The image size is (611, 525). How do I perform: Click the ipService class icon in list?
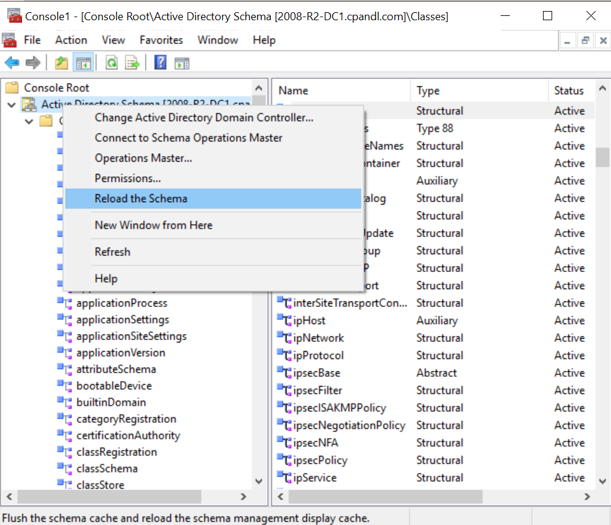click(x=284, y=477)
